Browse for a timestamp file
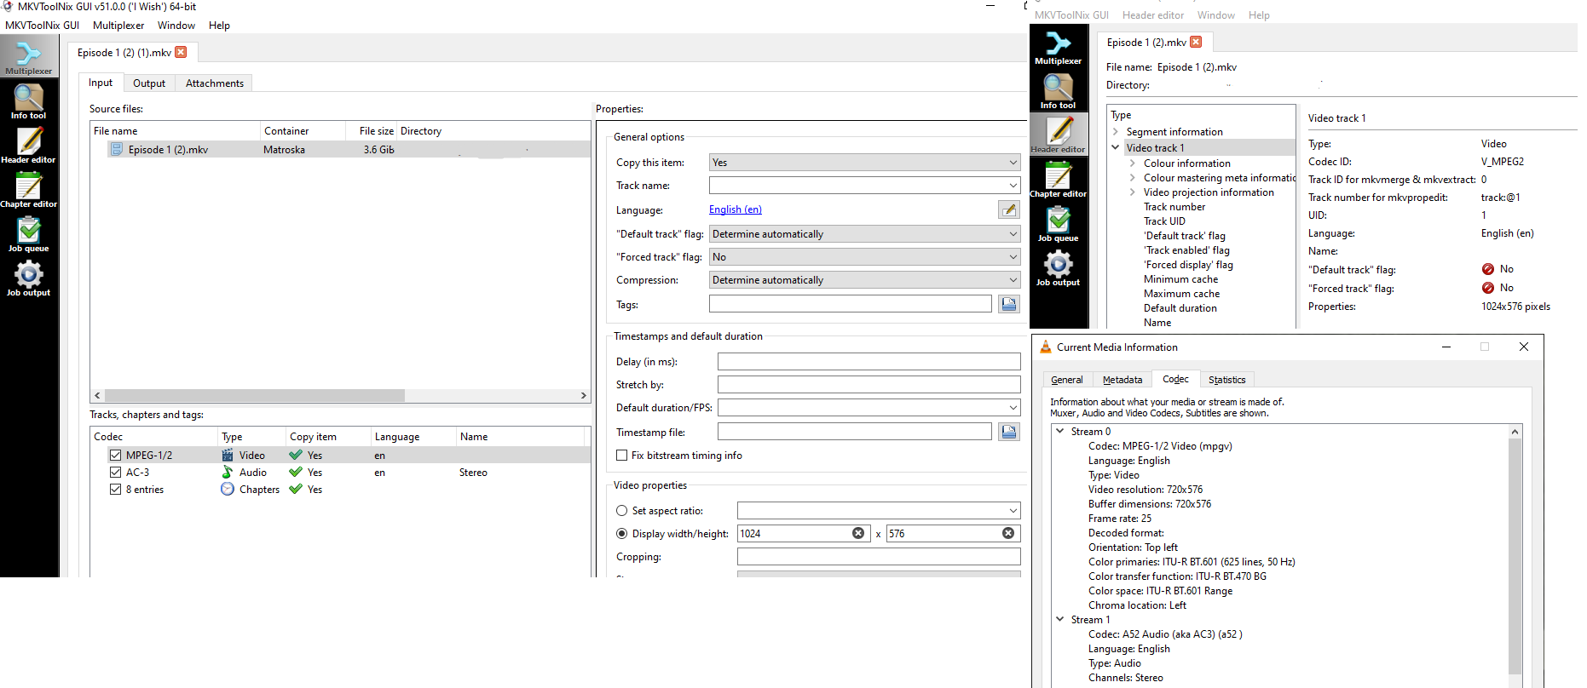The width and height of the screenshot is (1587, 688). [1009, 432]
